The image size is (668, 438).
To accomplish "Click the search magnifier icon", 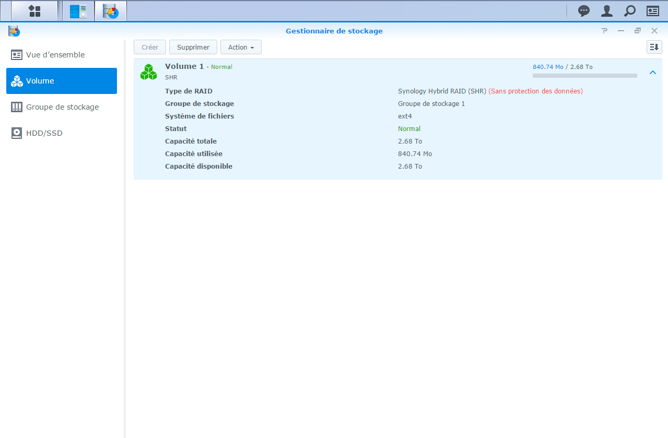I will tap(629, 11).
